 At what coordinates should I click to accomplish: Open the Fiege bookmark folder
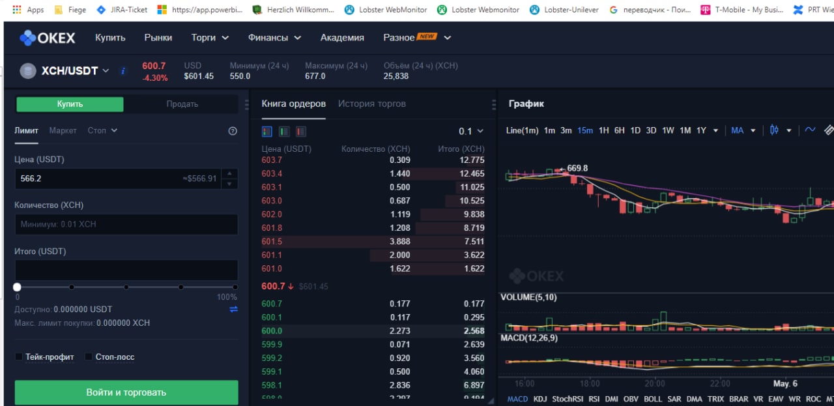click(72, 10)
